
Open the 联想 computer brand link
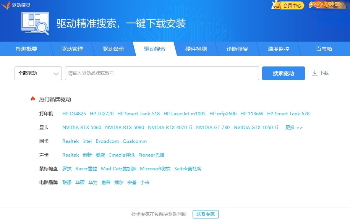tap(67, 182)
